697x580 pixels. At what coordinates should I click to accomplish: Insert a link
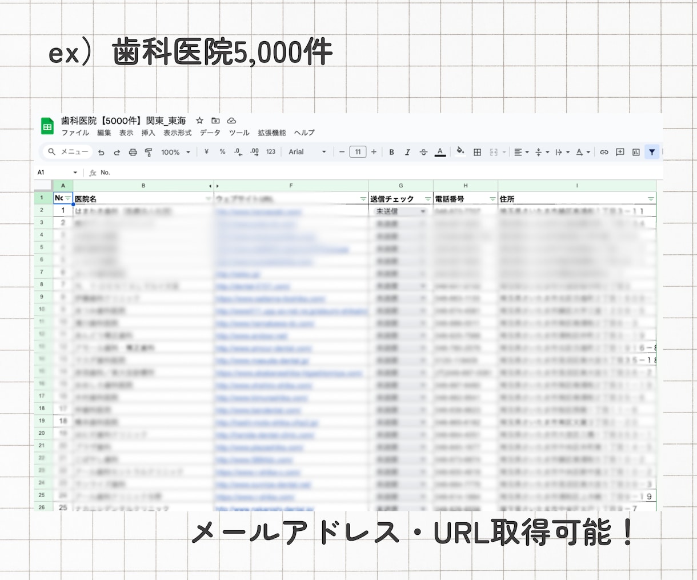point(604,152)
